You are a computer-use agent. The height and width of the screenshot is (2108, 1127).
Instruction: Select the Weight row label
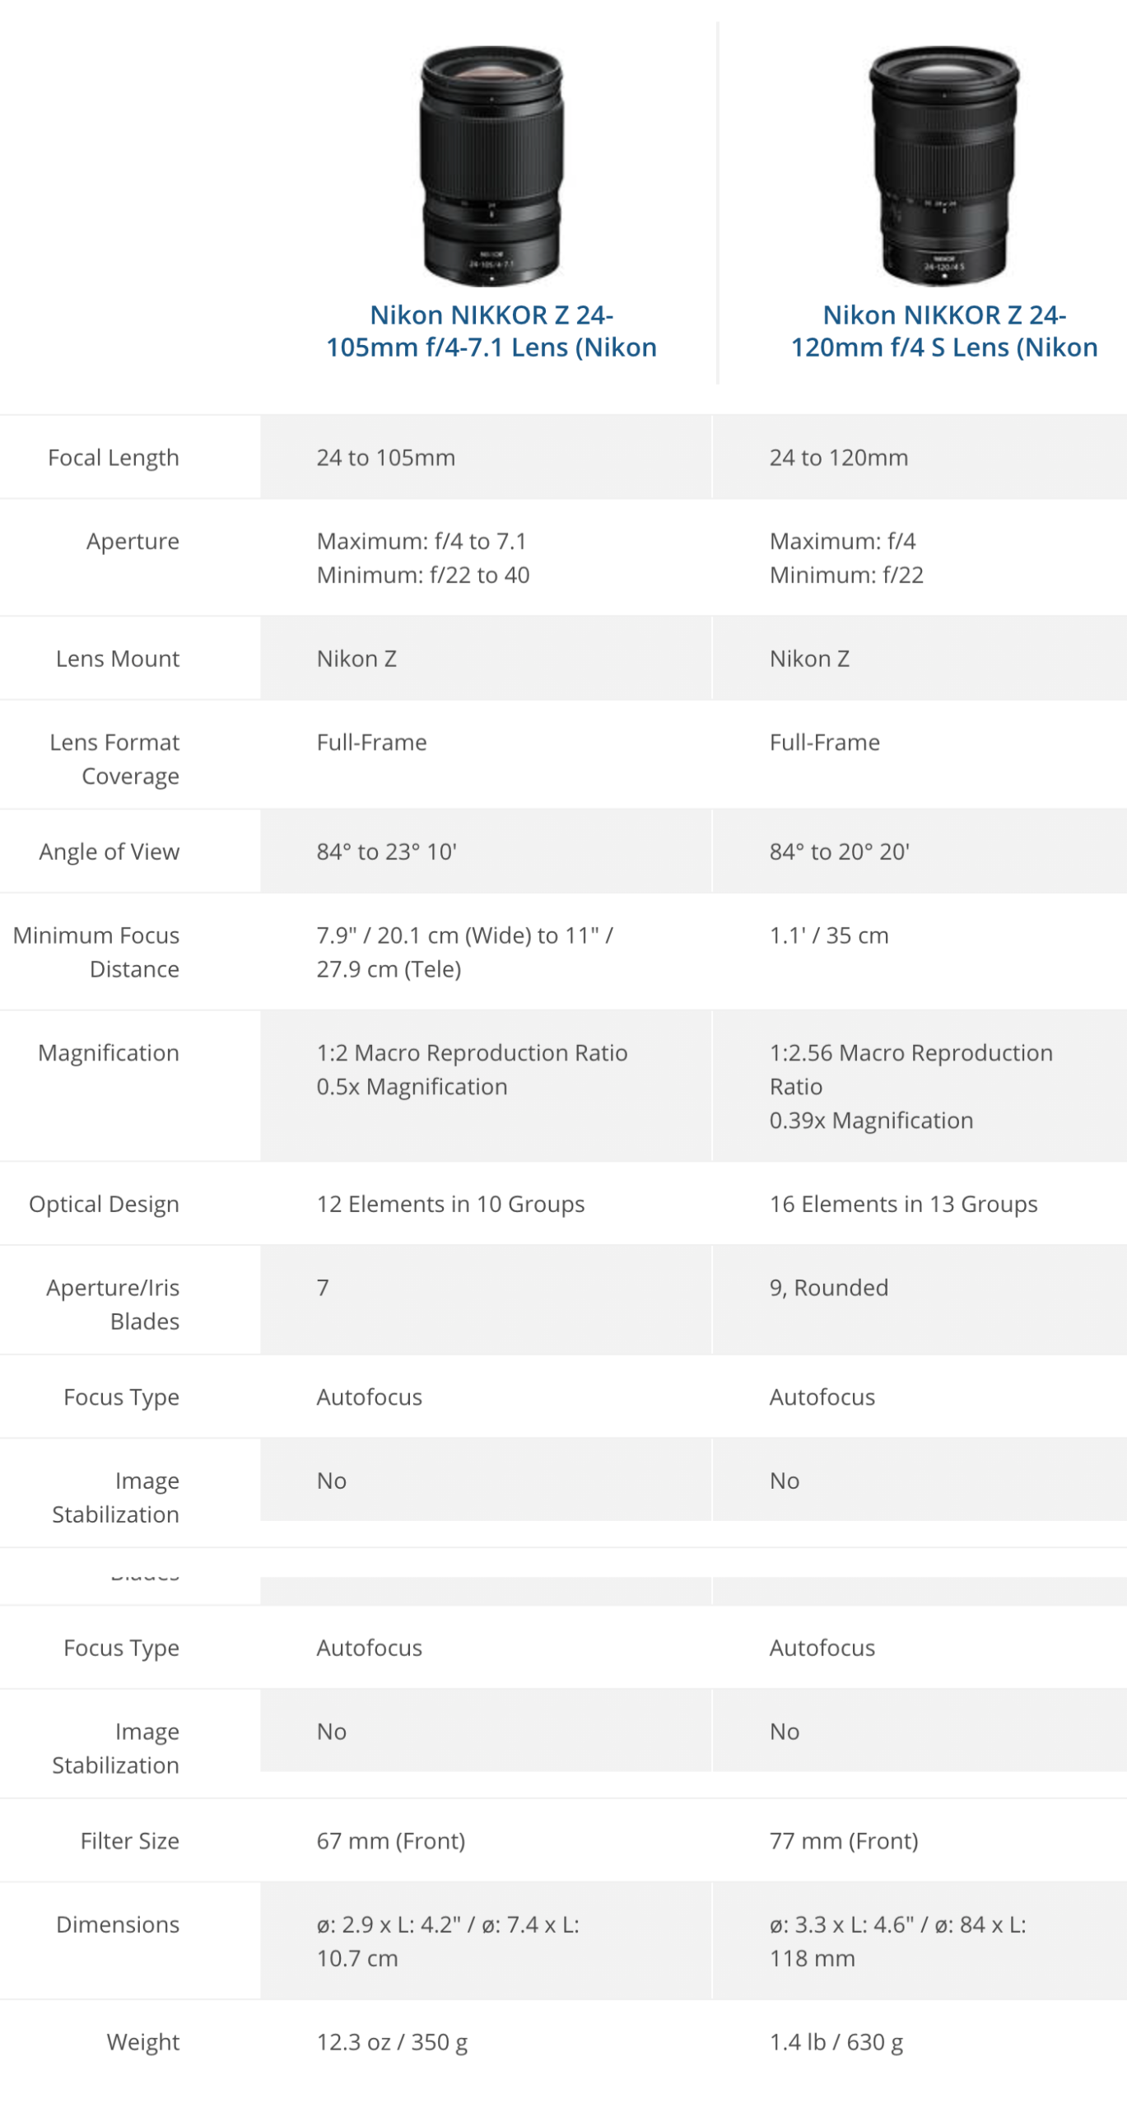click(x=143, y=2042)
